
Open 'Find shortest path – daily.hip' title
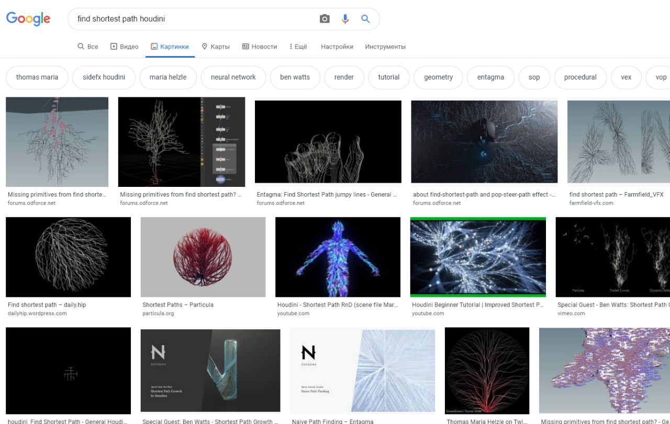click(x=47, y=305)
